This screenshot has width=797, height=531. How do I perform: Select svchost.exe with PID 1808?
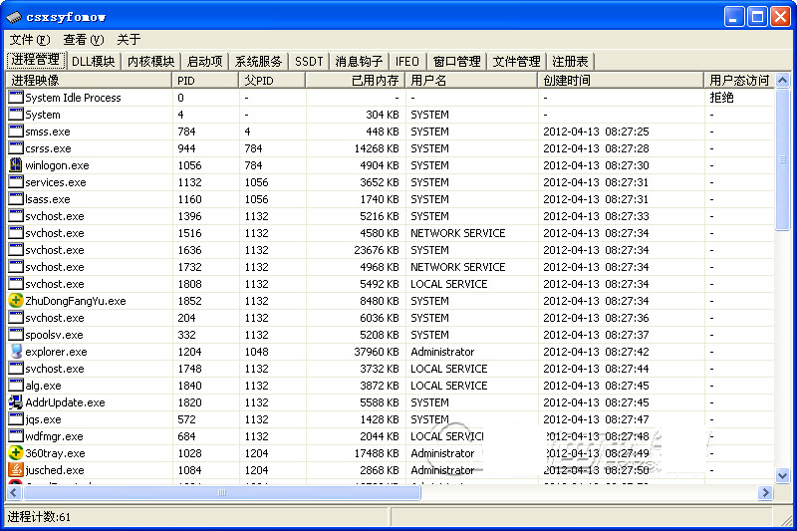(x=390, y=284)
